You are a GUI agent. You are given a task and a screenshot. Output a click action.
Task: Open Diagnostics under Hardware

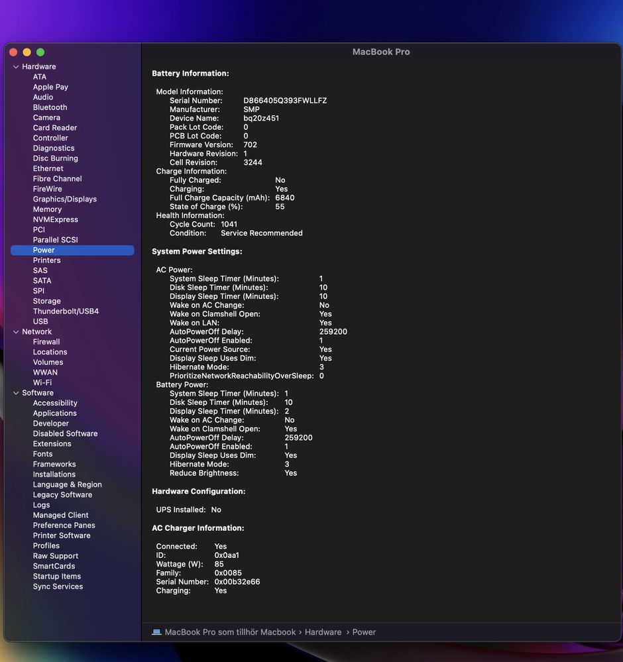[54, 148]
